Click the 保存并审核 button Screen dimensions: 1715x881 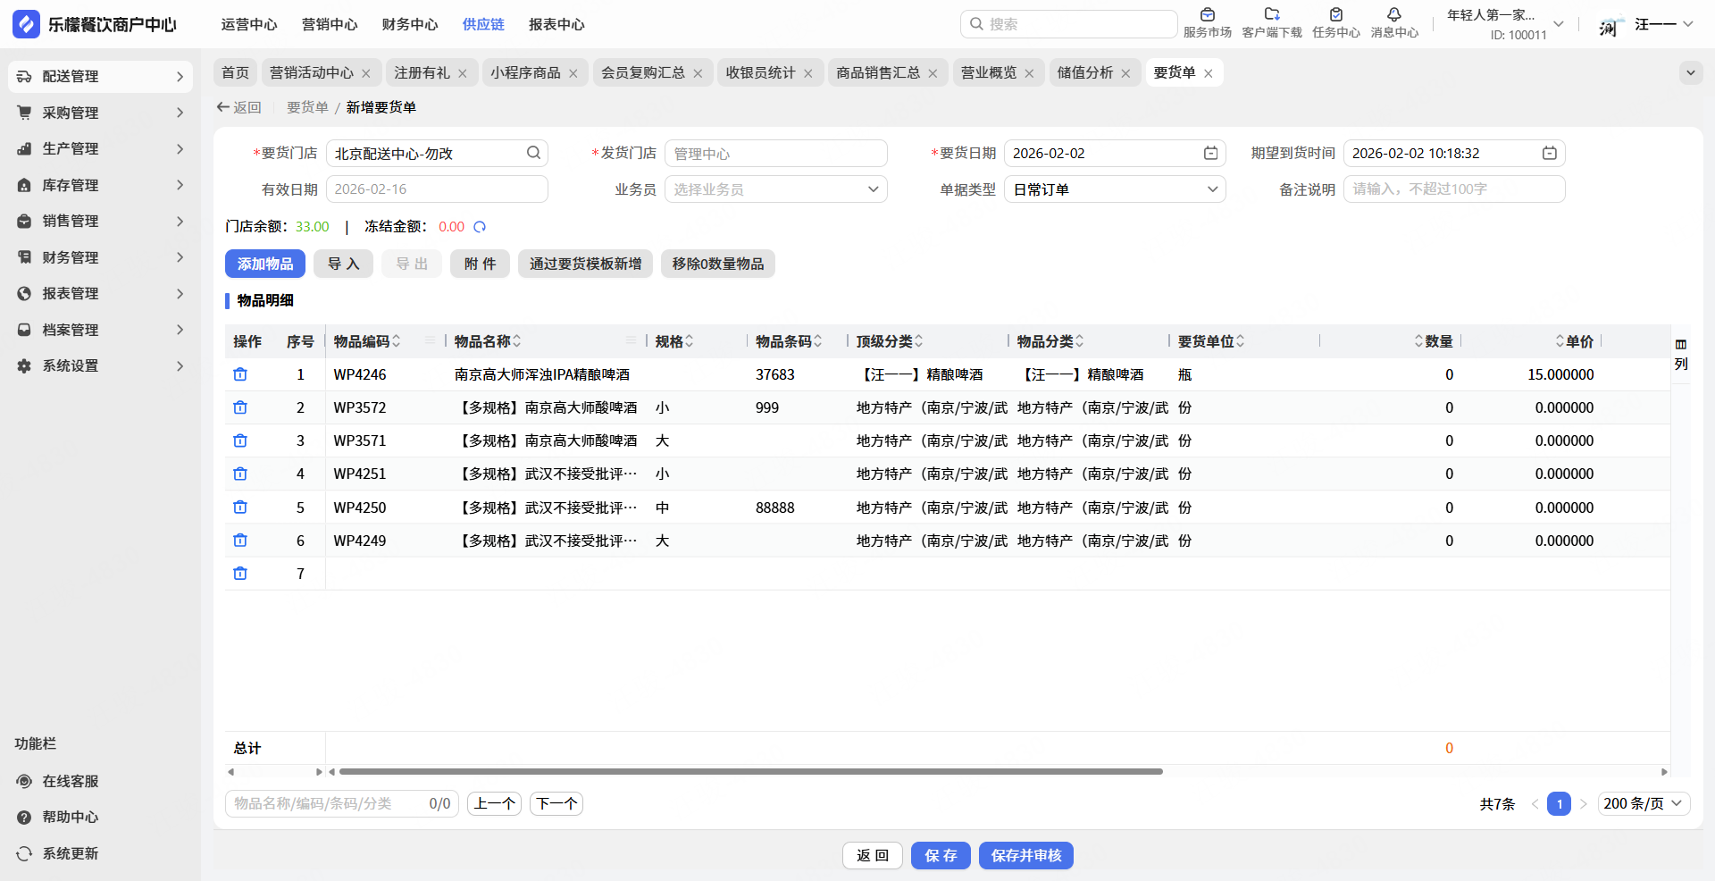(x=1025, y=855)
